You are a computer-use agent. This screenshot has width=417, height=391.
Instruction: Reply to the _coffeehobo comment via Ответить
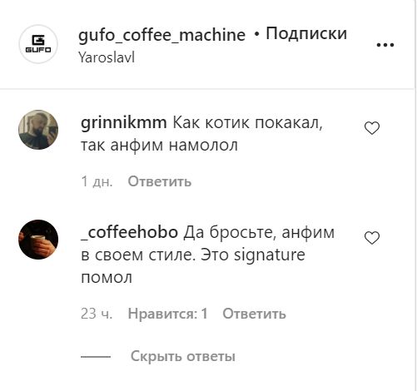(254, 314)
